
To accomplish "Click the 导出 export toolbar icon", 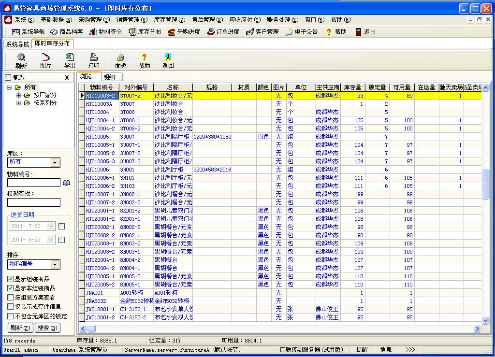I will [x=70, y=60].
